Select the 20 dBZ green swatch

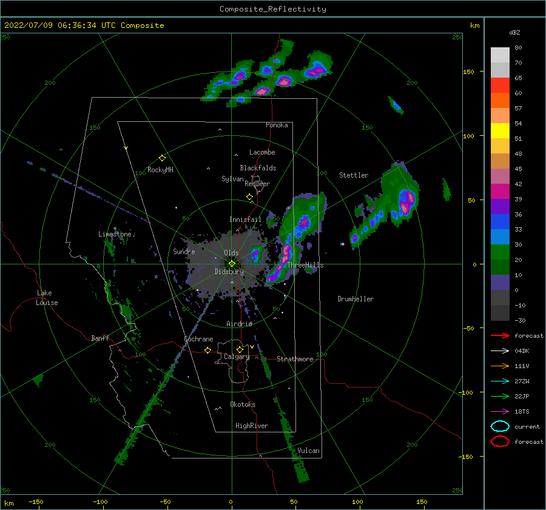500,252
